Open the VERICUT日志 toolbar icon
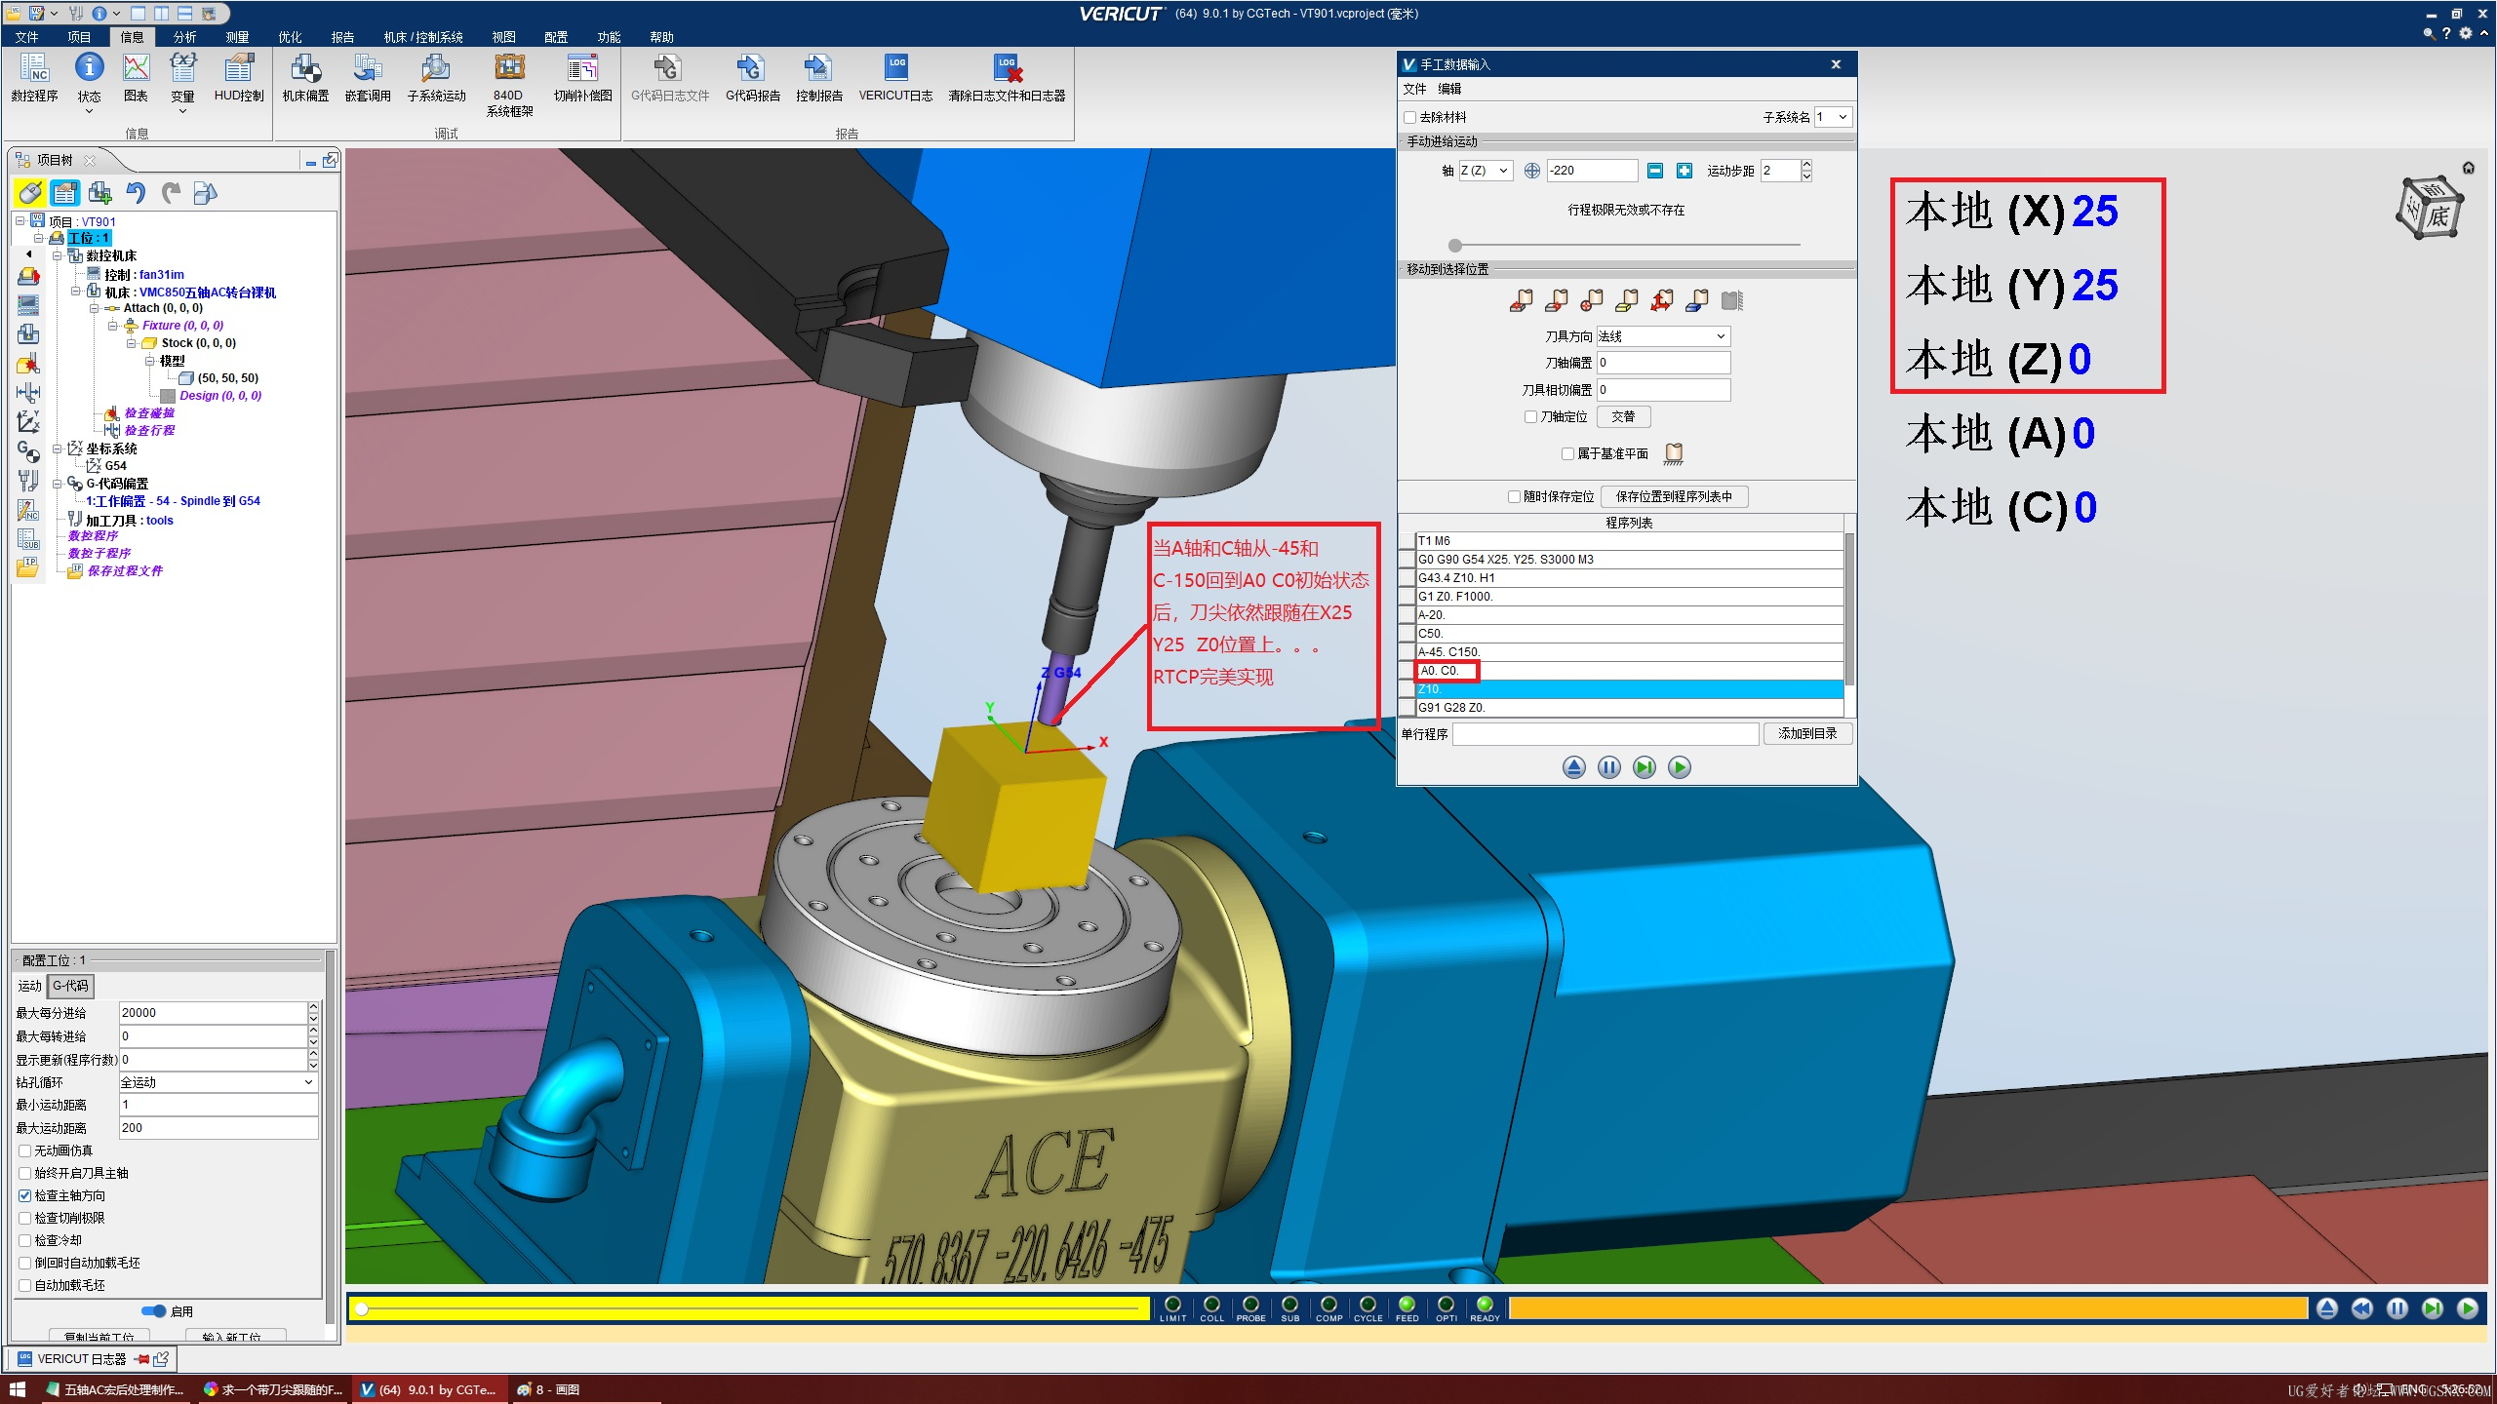Image resolution: width=2497 pixels, height=1404 pixels. (x=895, y=70)
